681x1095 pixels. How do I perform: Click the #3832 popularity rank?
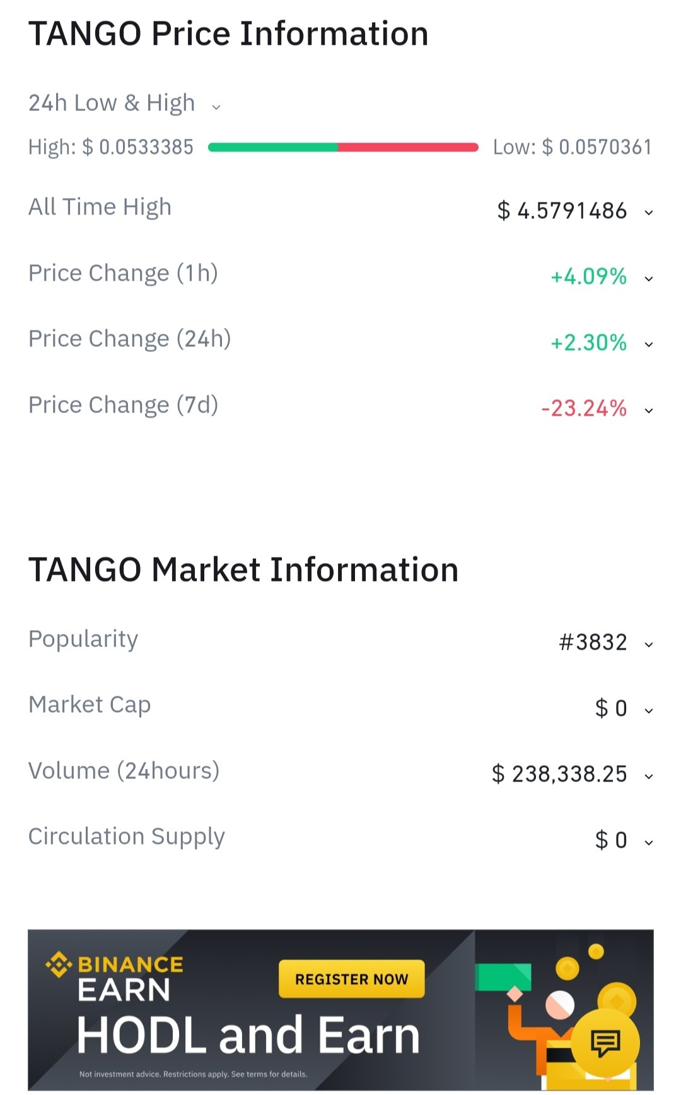[593, 642]
